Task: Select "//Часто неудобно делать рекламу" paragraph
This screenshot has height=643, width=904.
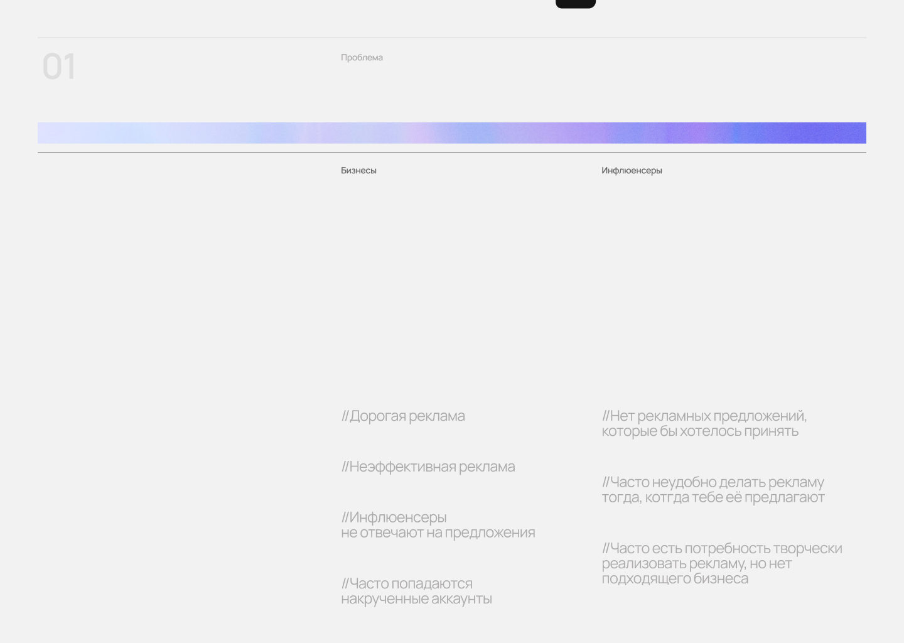Action: (713, 490)
